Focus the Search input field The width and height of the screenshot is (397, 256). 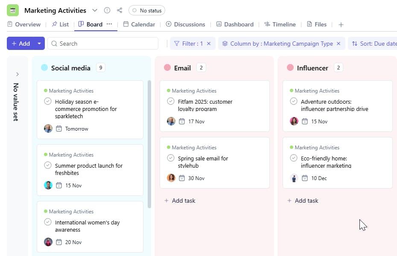tap(103, 44)
